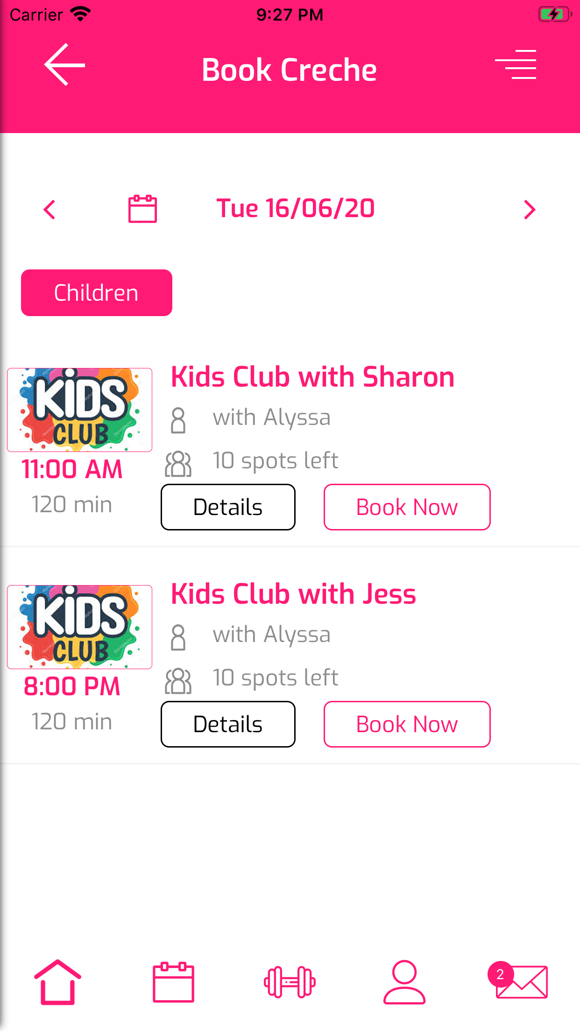Viewport: 580px width, 1031px height.
Task: Select the date Tue 16/06/20
Action: pos(295,208)
